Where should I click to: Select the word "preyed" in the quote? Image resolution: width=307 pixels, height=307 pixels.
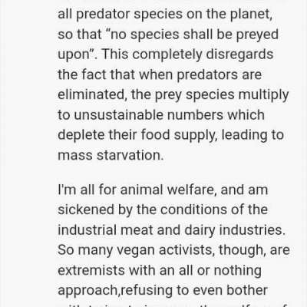pos(257,35)
